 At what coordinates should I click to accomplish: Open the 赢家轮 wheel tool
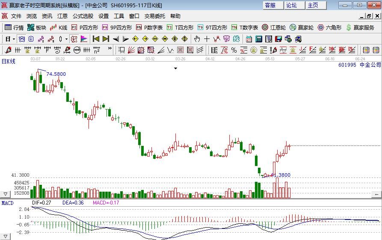(302, 27)
